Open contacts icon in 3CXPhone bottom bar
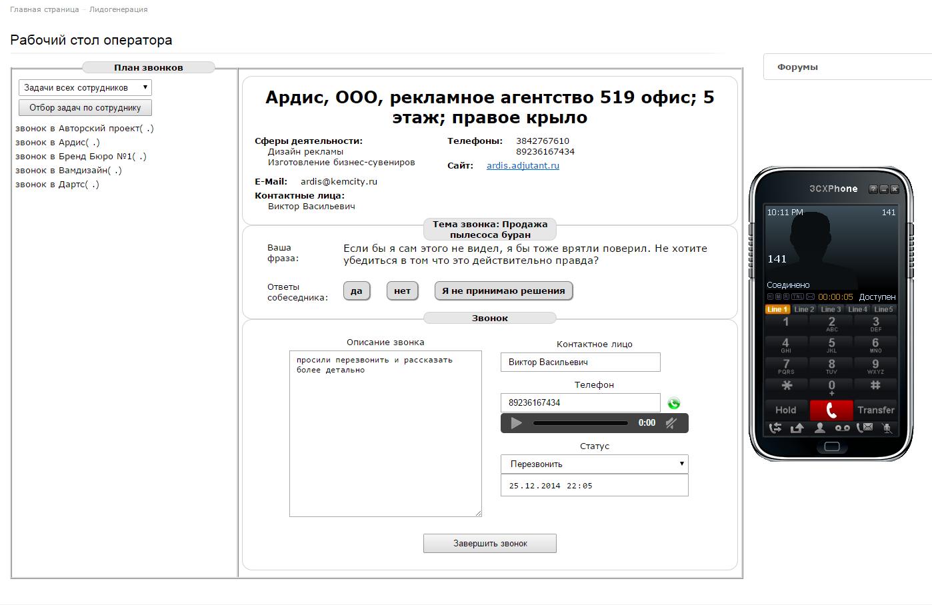This screenshot has width=932, height=605. point(819,428)
